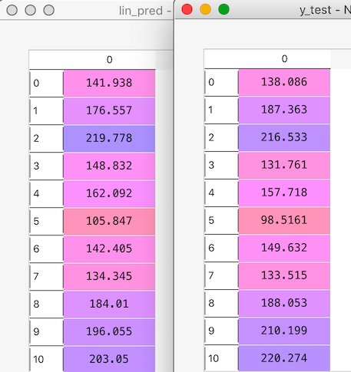Select cell 188.053 in y_test window
The height and width of the screenshot is (372, 351).
coord(284,303)
